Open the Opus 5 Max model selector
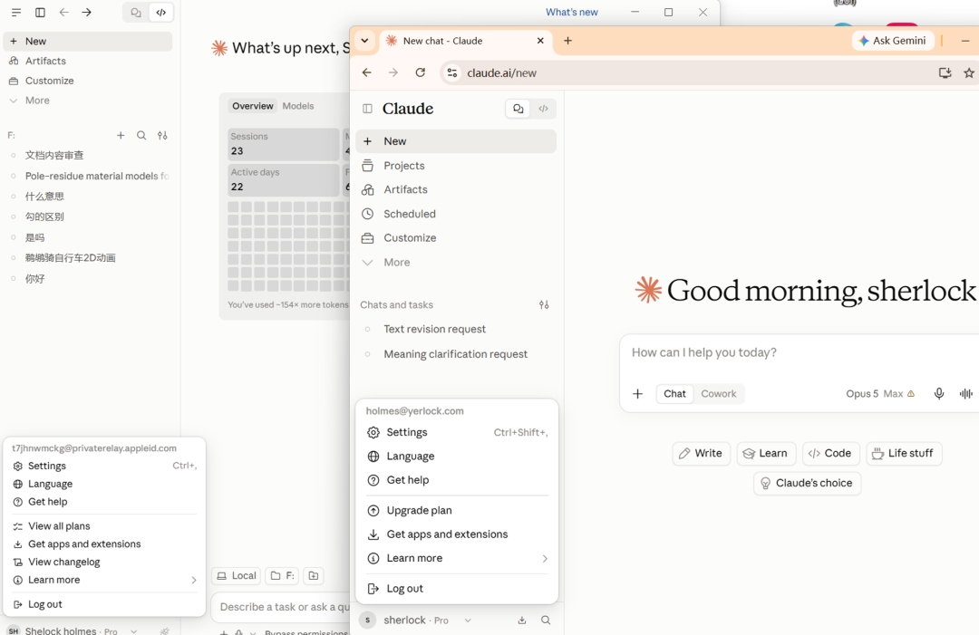This screenshot has height=635, width=979. [879, 394]
